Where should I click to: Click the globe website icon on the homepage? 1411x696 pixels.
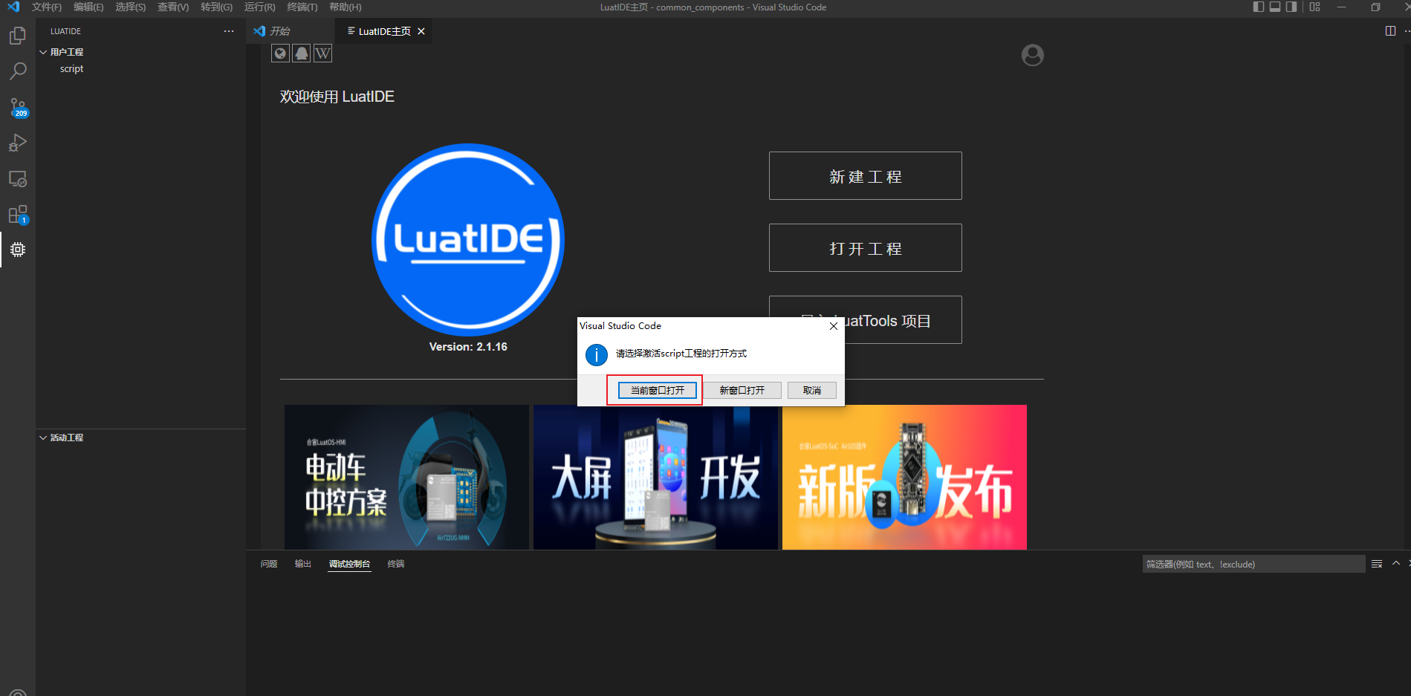pyautogui.click(x=280, y=53)
